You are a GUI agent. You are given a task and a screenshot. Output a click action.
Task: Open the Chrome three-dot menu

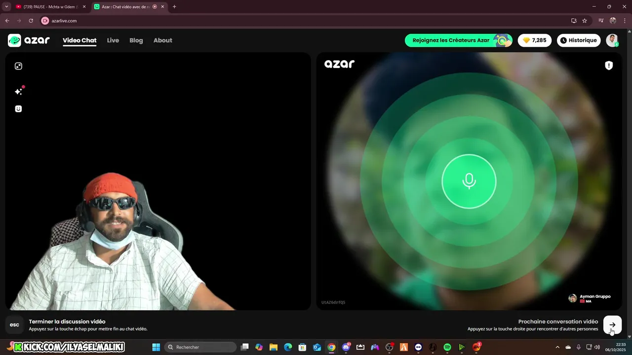coord(625,21)
